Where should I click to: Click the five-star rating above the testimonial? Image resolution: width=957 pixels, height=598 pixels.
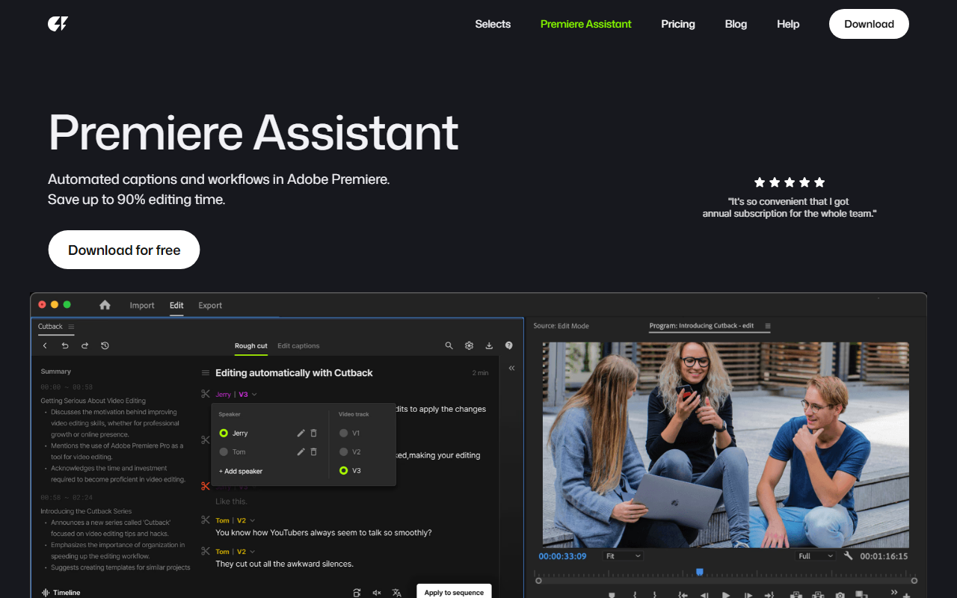click(x=790, y=182)
